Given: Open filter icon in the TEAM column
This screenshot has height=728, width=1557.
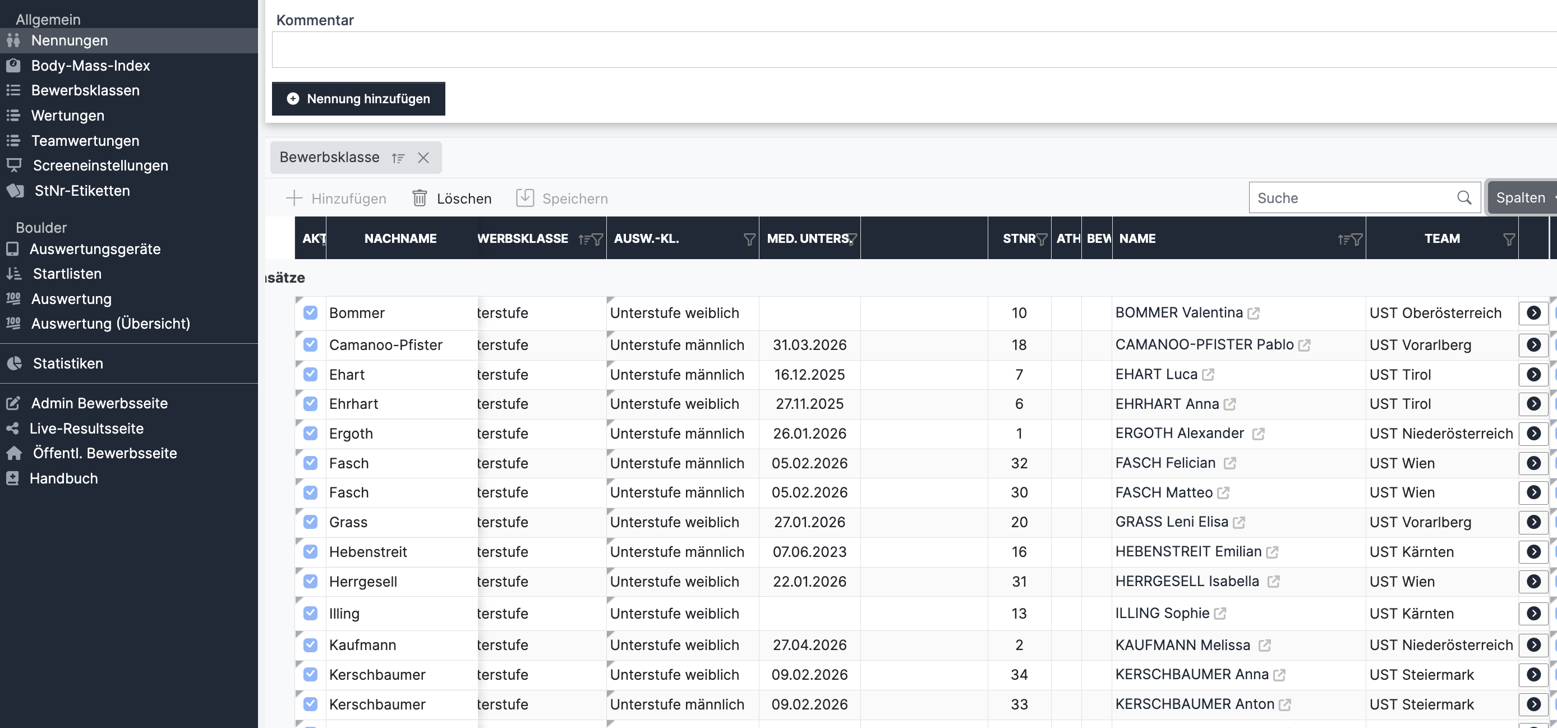Looking at the screenshot, I should click(1508, 239).
